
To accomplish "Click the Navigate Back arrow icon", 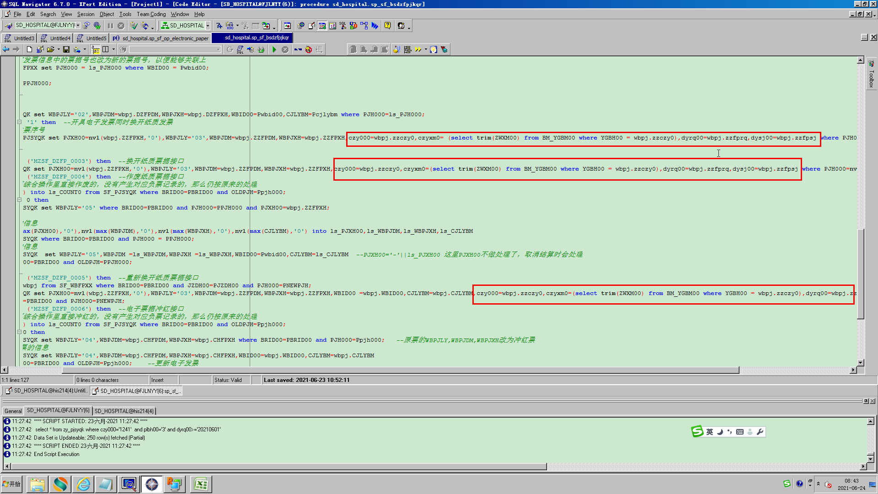I will pyautogui.click(x=6, y=49).
